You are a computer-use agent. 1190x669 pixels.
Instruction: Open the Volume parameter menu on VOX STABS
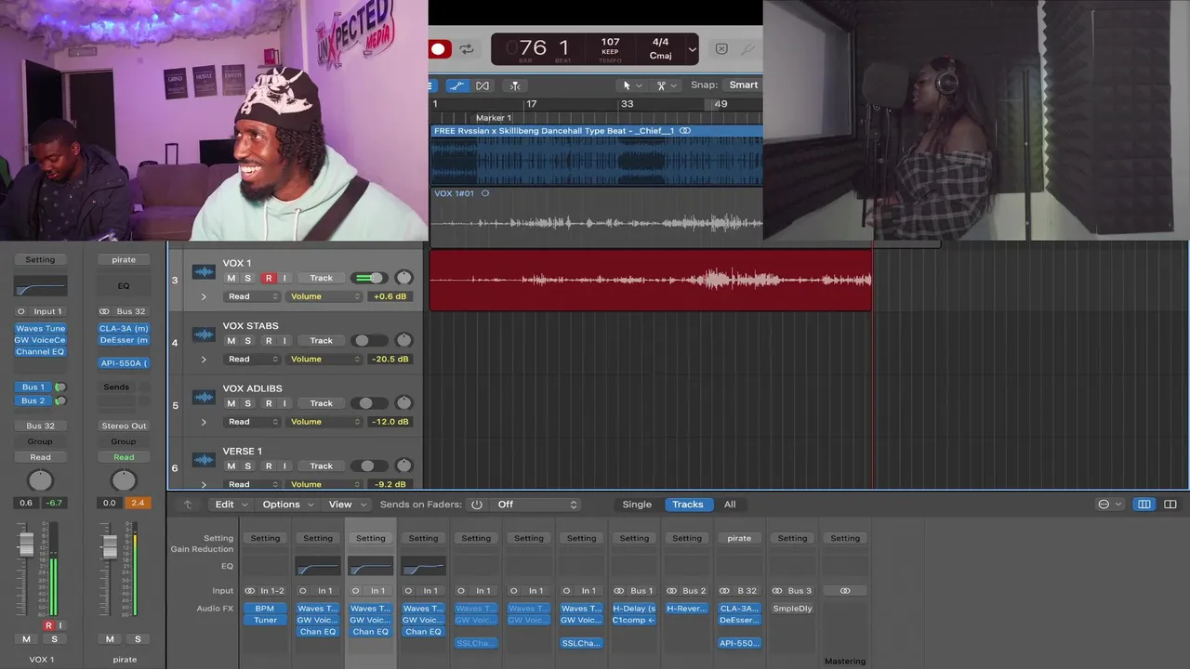click(x=324, y=359)
